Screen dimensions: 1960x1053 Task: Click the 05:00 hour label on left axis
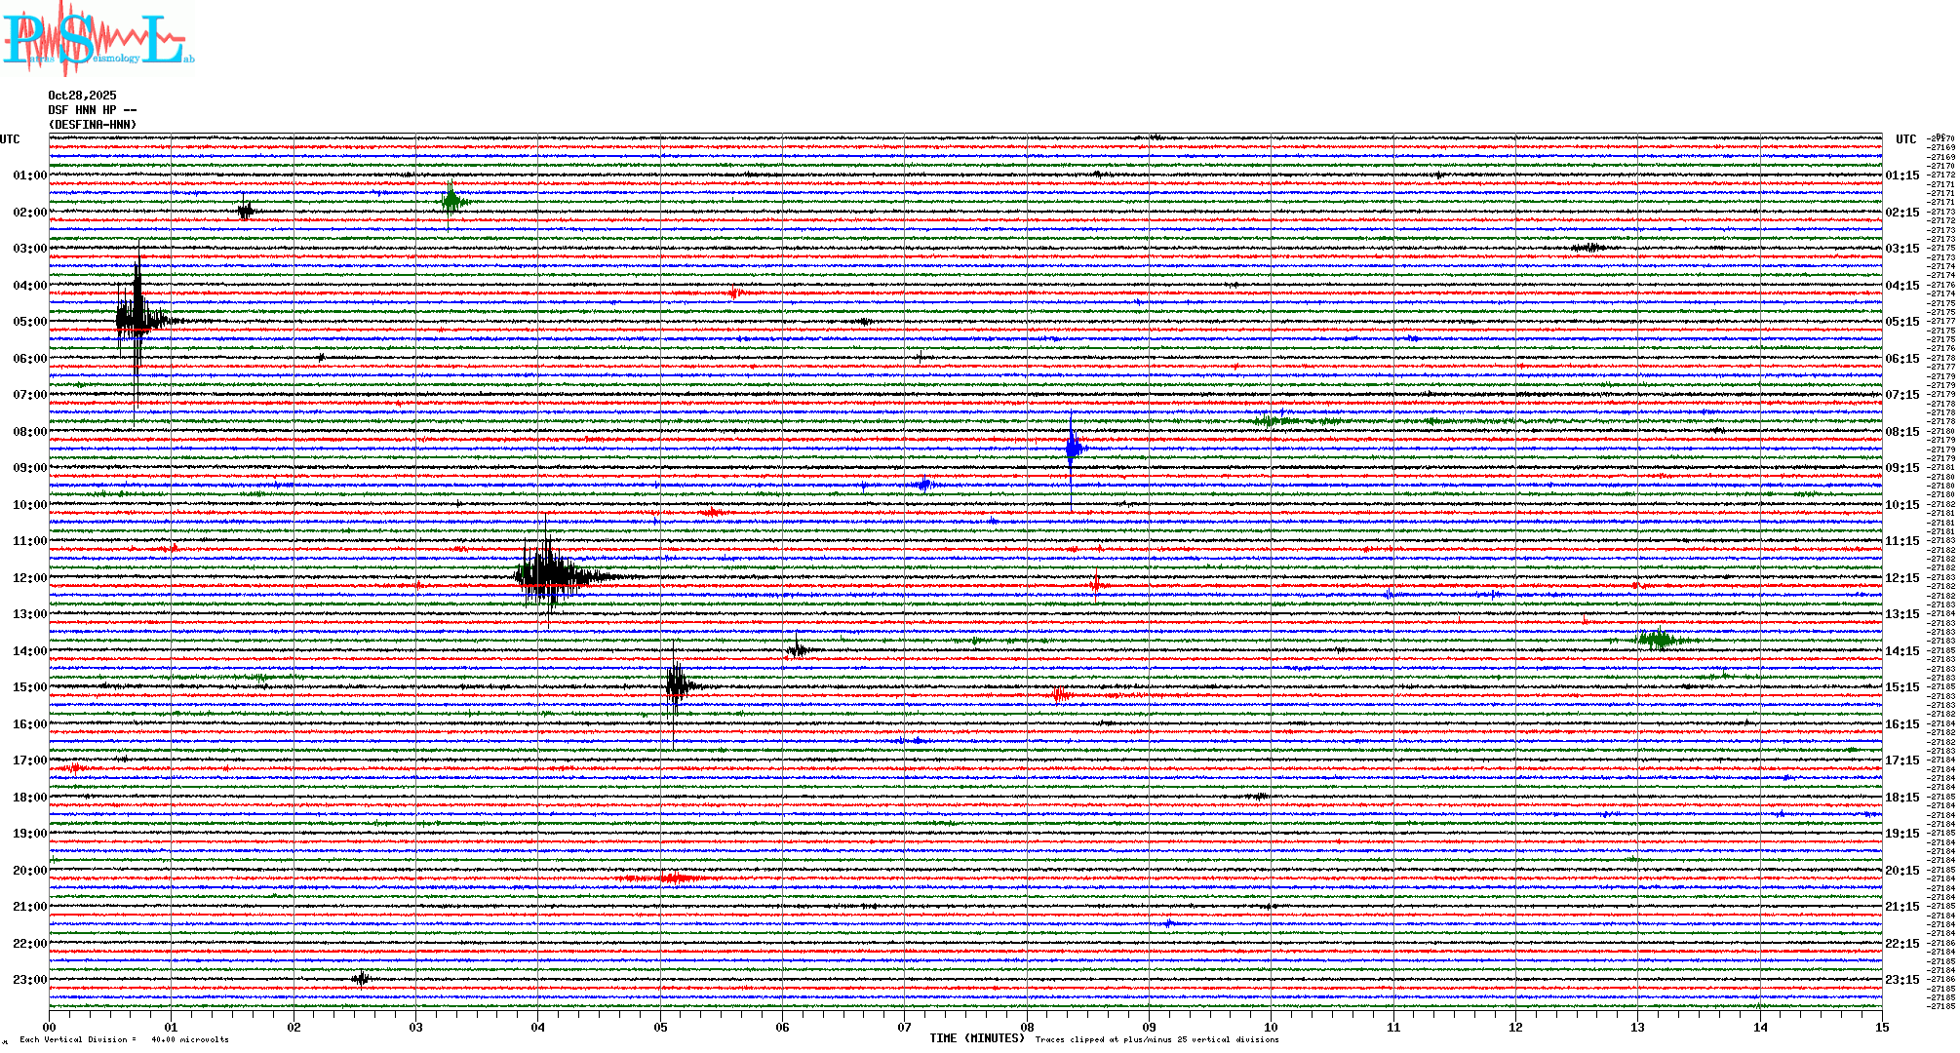click(x=29, y=322)
